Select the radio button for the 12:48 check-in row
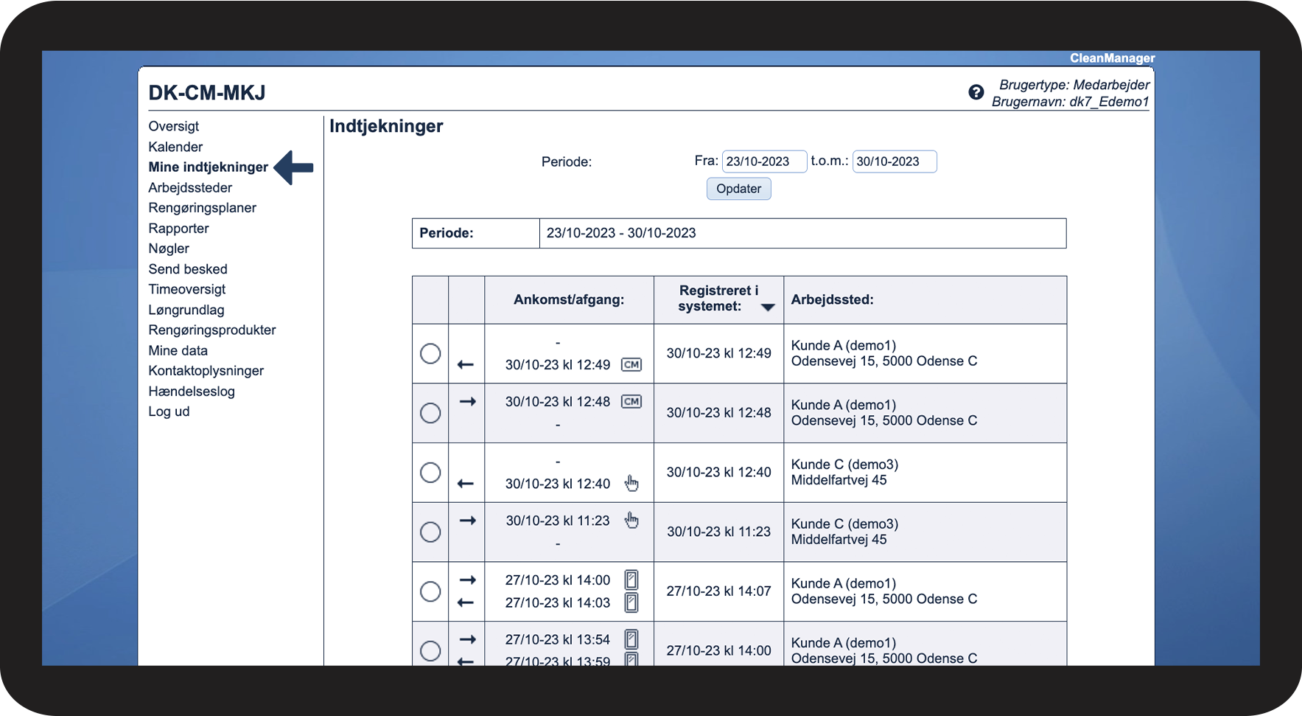This screenshot has height=716, width=1302. [430, 413]
